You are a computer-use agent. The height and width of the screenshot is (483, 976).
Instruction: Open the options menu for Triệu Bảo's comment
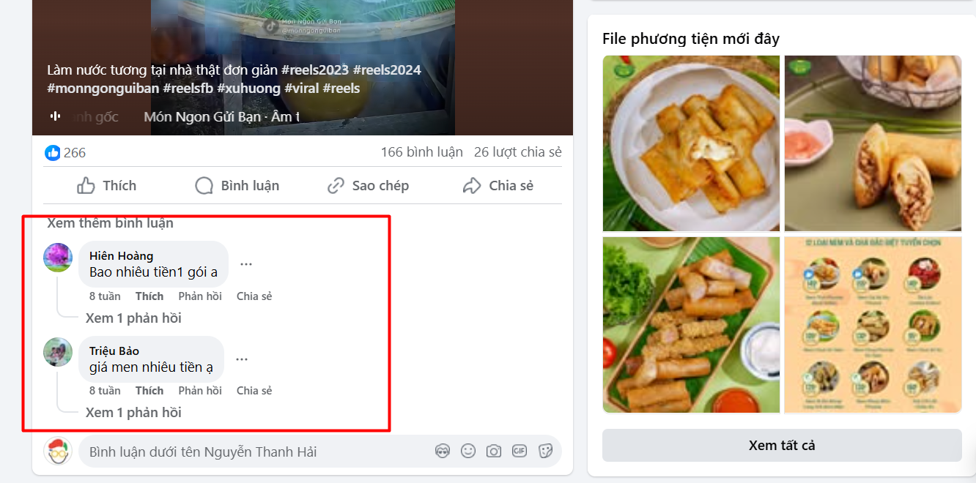pos(242,359)
